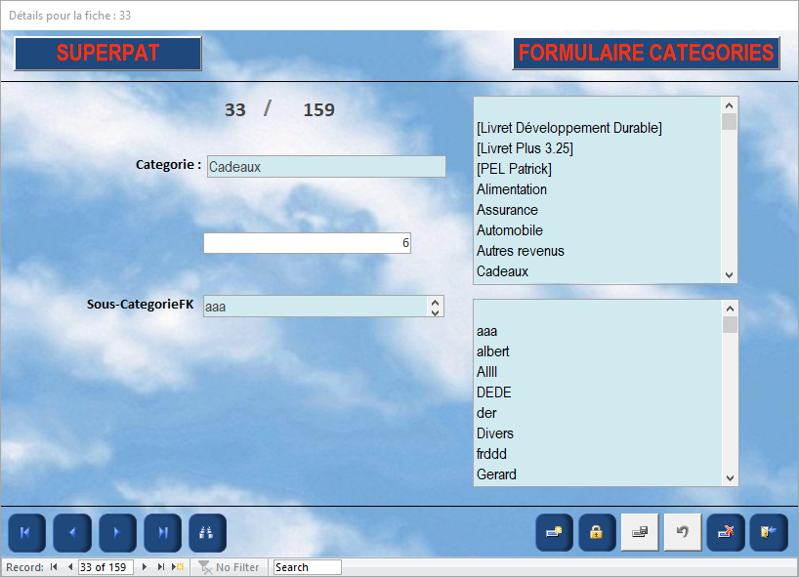Image resolution: width=799 pixels, height=577 pixels.
Task: Select Gerard in sub-categories list
Action: coord(598,474)
